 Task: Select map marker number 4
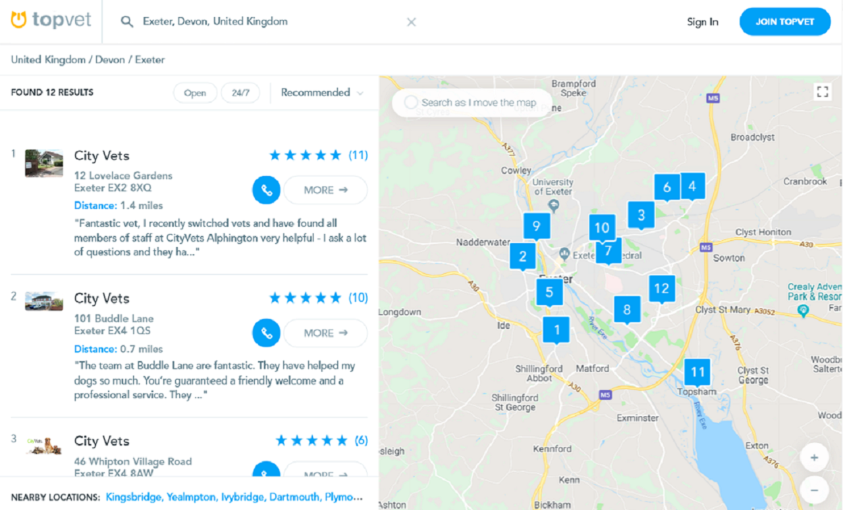[x=692, y=186]
